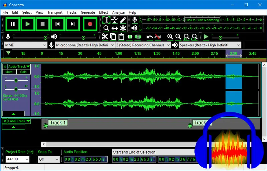Click the Redo arrow icon

(158, 37)
